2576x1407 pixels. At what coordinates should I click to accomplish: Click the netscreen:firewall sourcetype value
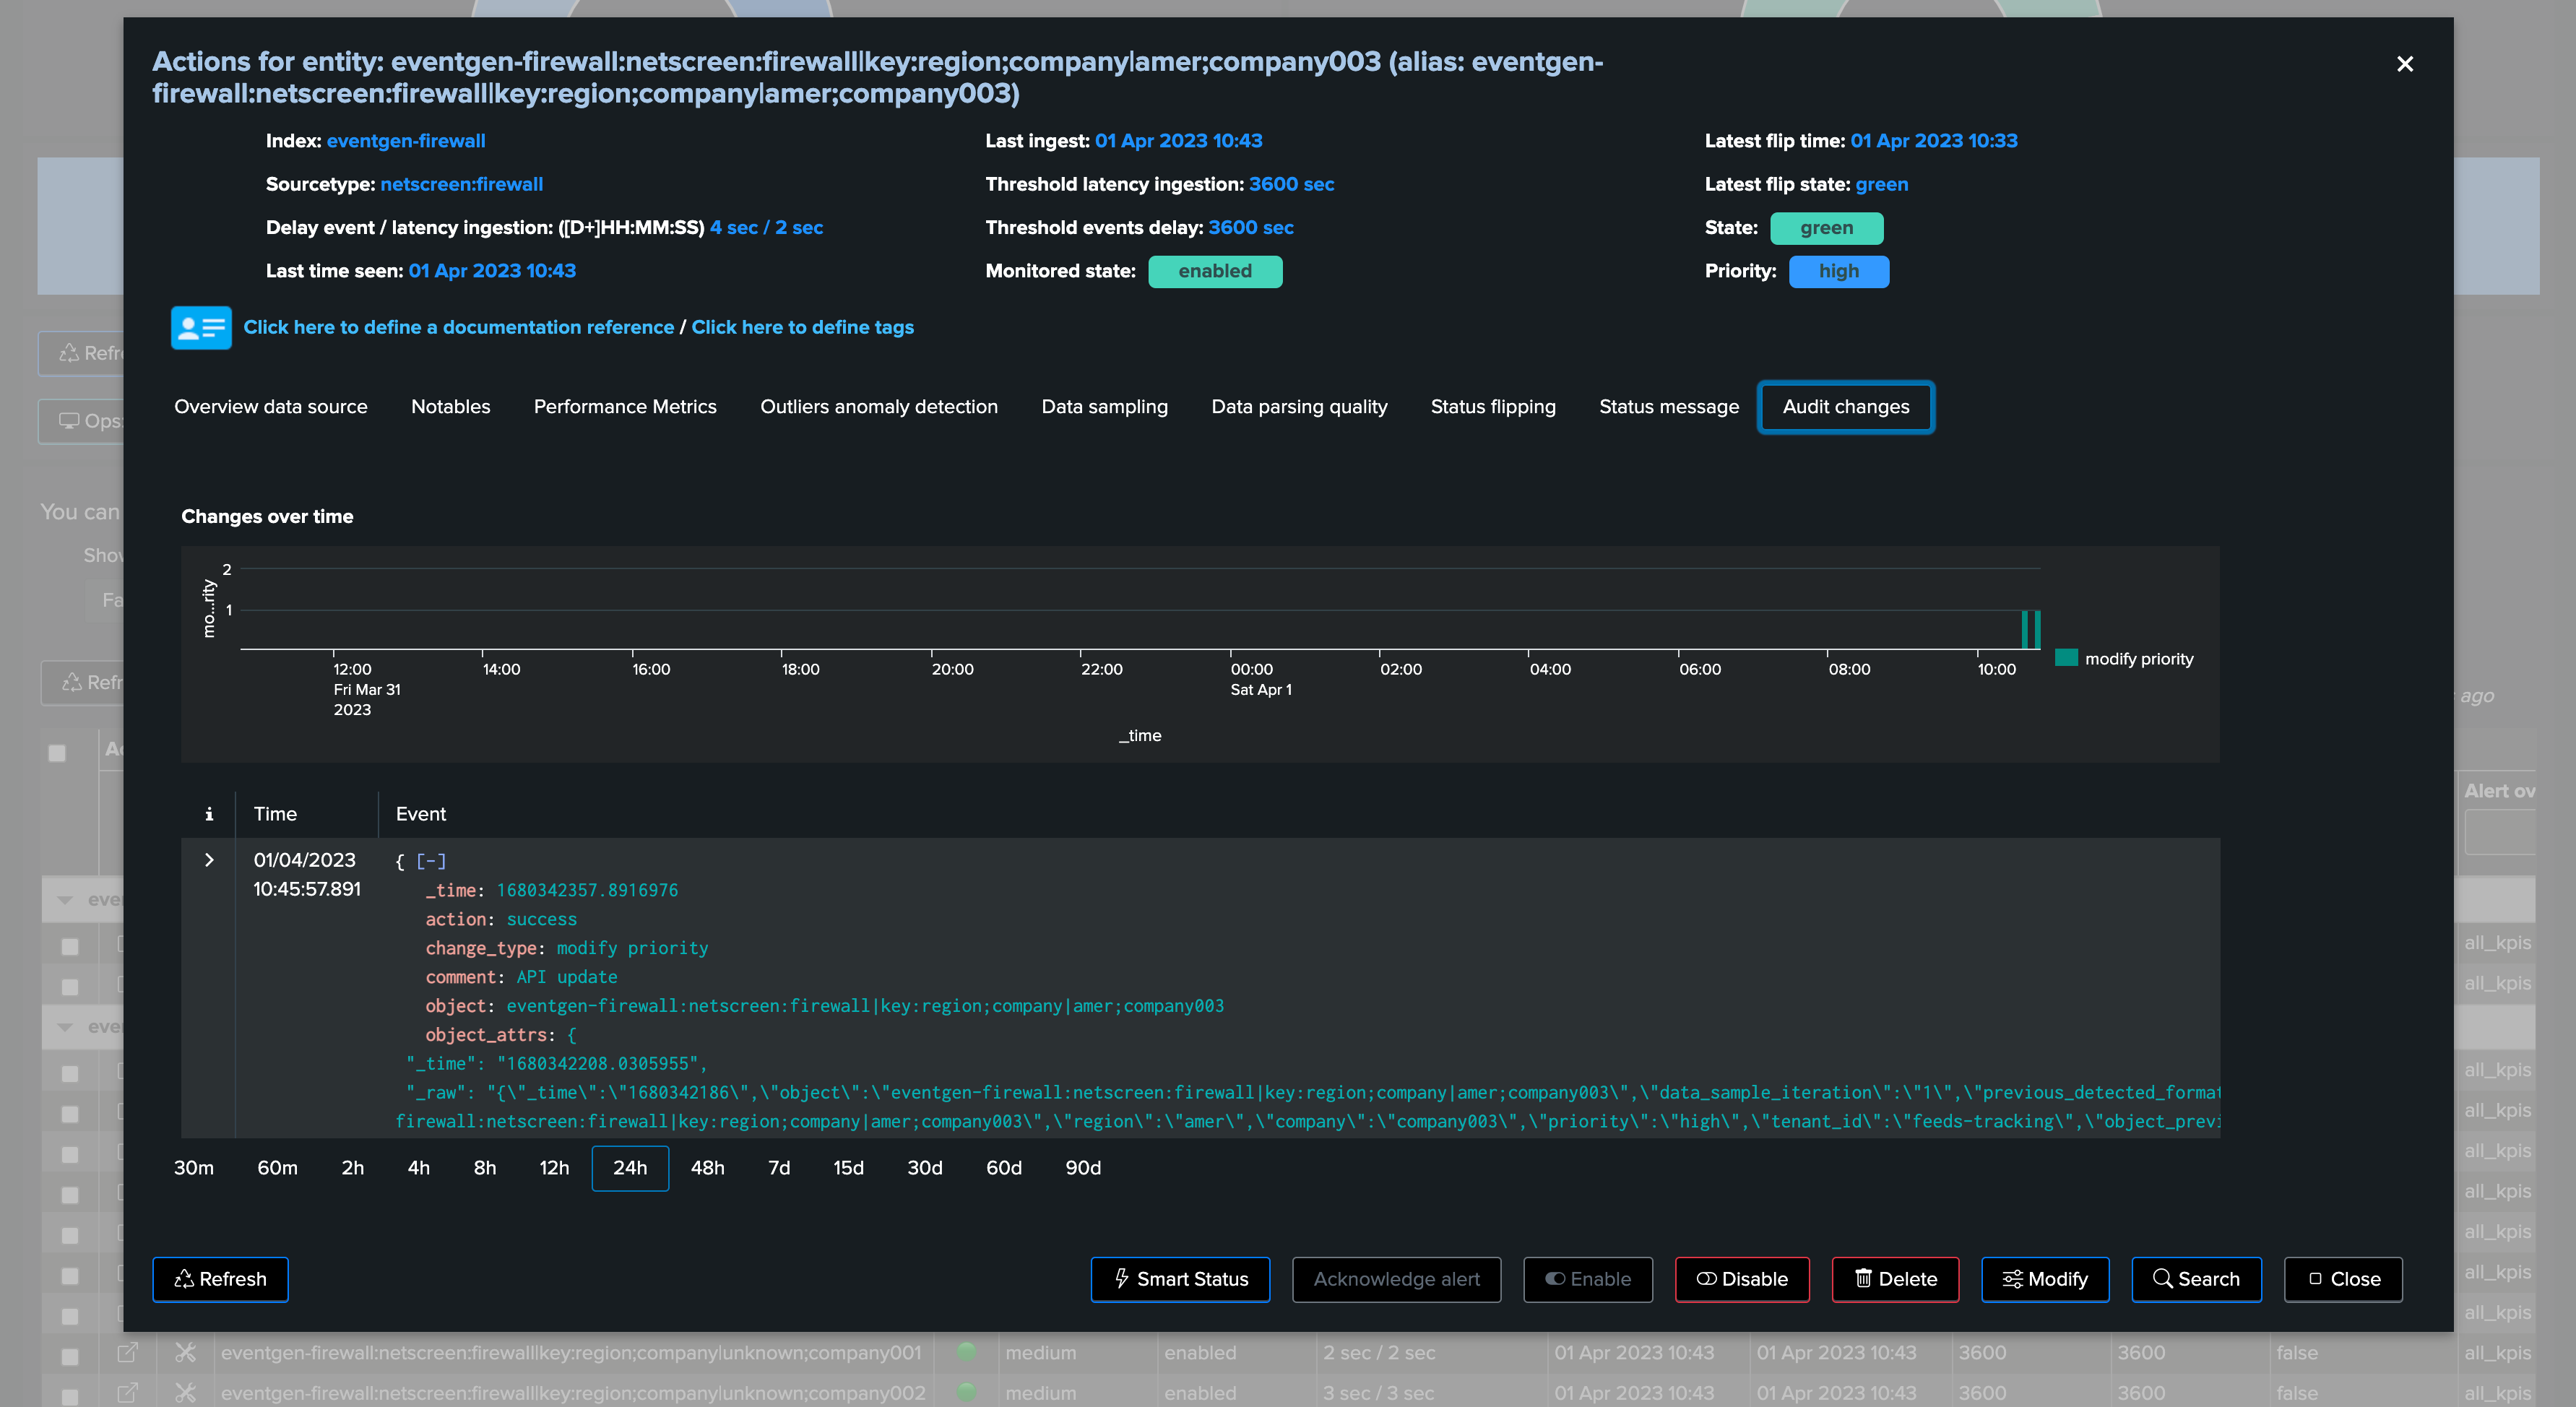point(462,184)
